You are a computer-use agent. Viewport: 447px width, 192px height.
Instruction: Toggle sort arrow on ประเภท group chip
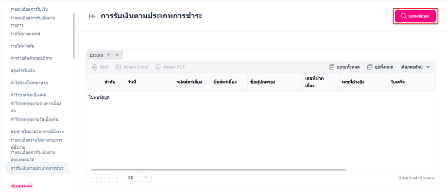109,55
